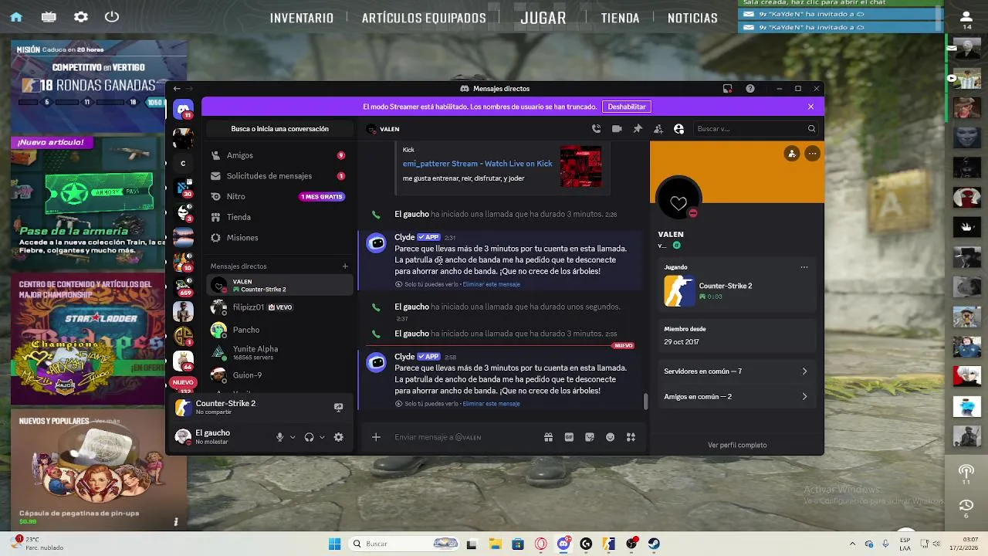Open Opera browser from taskbar

tap(540, 544)
